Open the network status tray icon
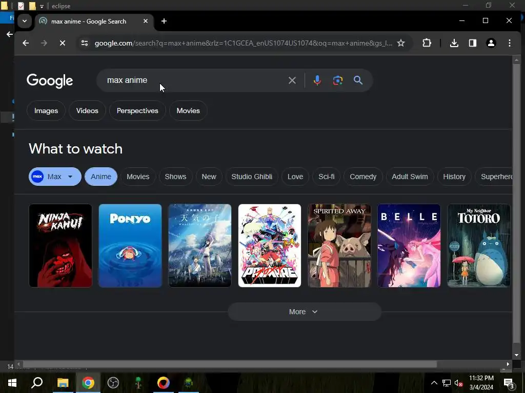 (x=447, y=383)
